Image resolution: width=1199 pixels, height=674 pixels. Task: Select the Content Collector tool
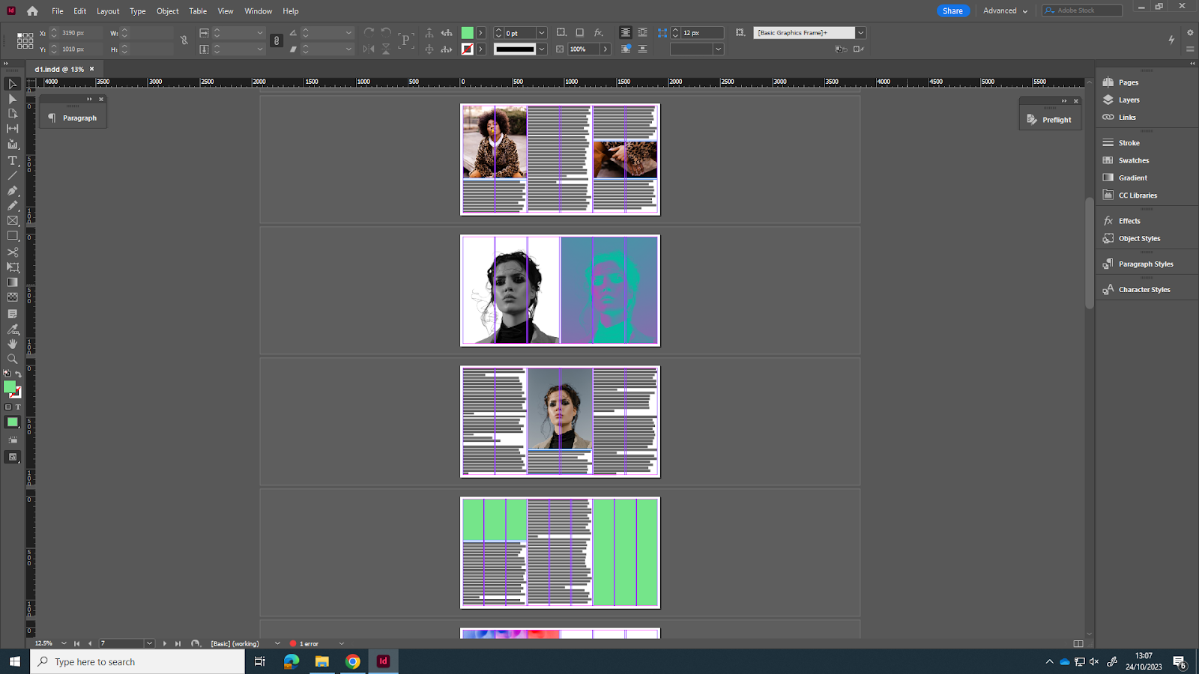pyautogui.click(x=12, y=145)
